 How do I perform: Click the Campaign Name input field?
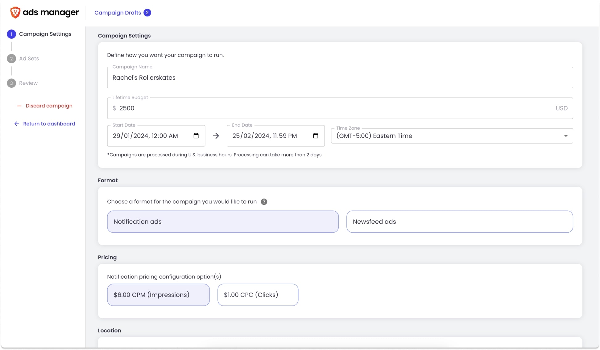(x=340, y=78)
